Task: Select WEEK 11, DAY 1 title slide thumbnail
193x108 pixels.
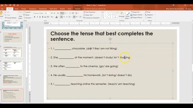Action: click(12, 25)
